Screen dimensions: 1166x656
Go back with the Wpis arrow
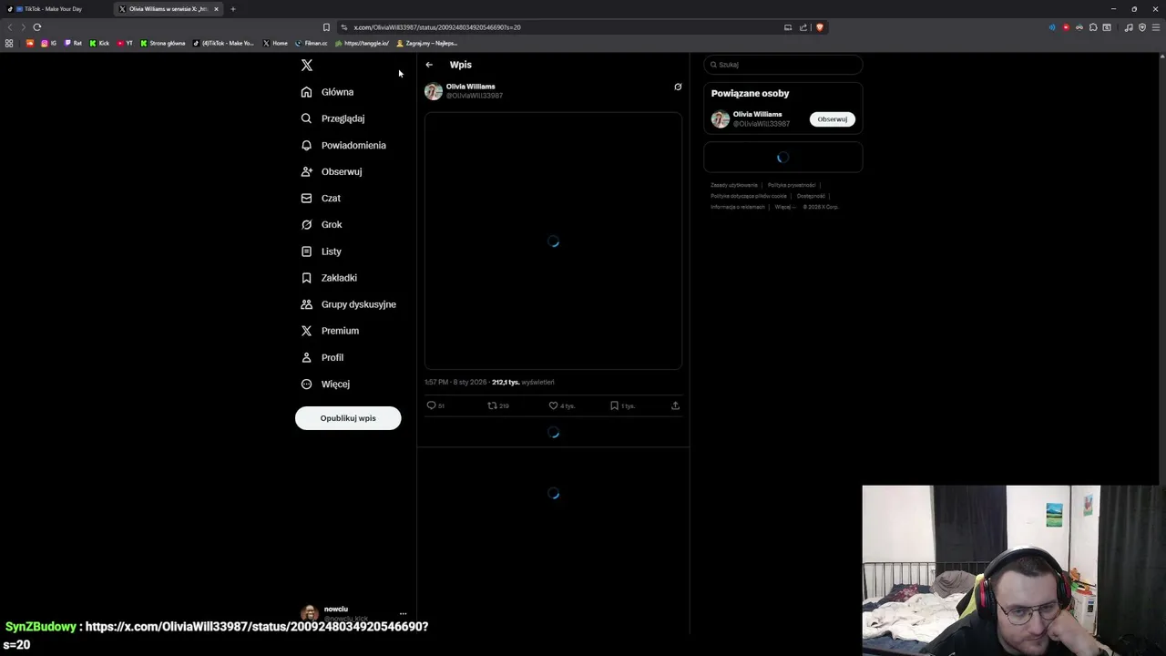tap(429, 65)
